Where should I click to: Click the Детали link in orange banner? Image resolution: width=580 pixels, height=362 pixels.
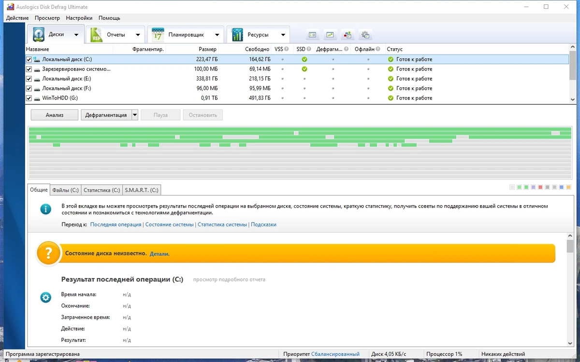coord(159,253)
